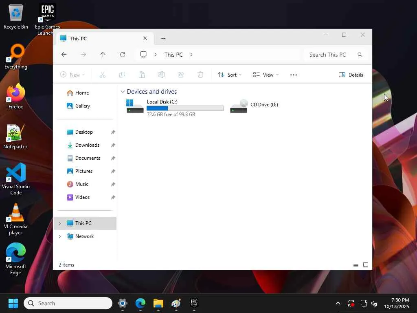Expand the Network tree node
Viewport: 417px width, 313px height.
59,236
